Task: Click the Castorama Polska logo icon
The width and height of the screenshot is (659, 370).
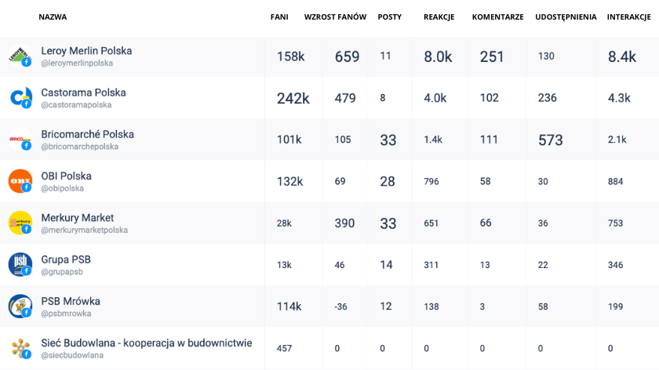Action: (x=20, y=97)
